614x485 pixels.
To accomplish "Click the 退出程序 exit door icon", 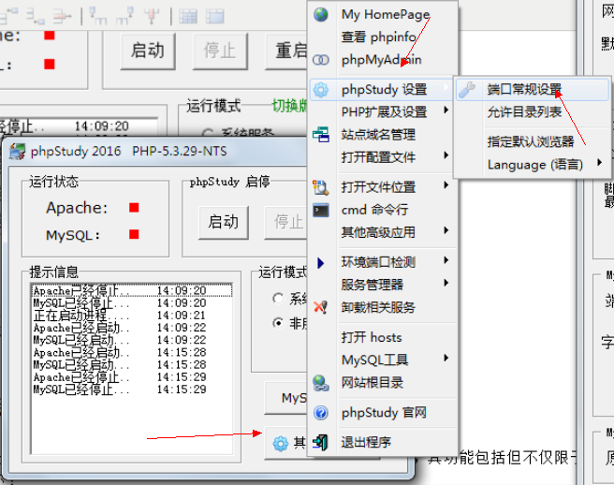I will [321, 443].
